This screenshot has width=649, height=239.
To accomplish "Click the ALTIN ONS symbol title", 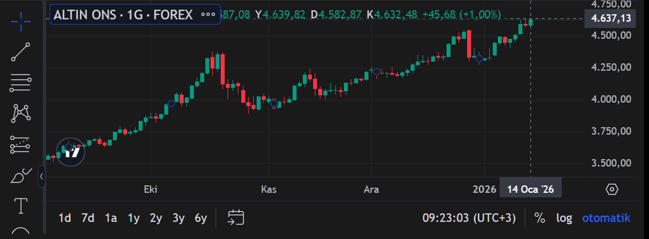I will (123, 14).
